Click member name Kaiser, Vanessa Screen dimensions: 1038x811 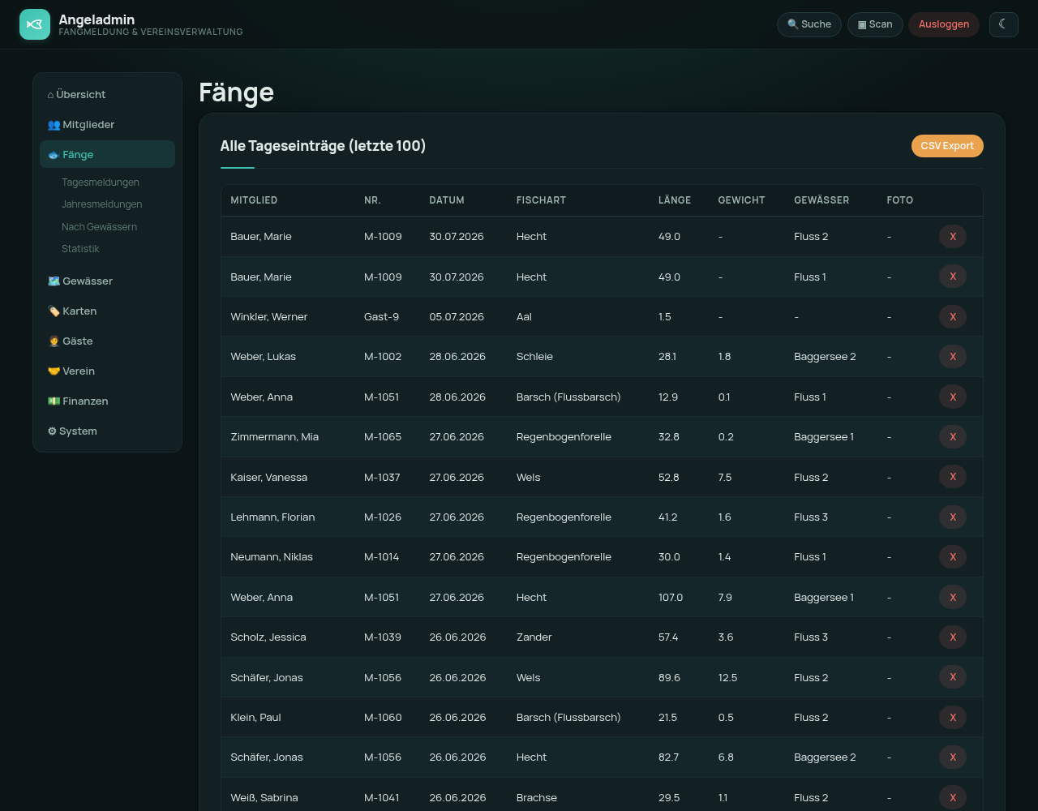269,478
